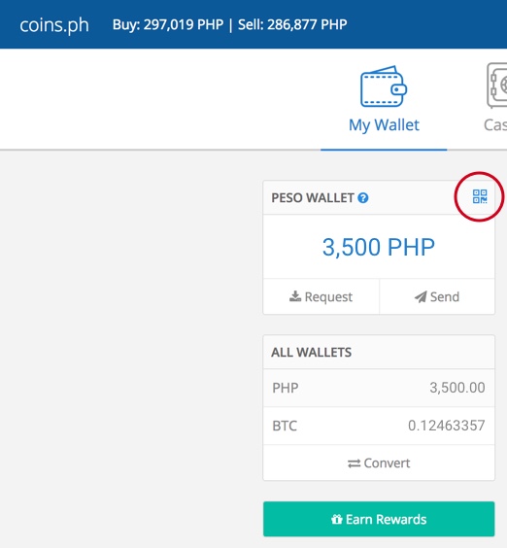Click the Send text label
The height and width of the screenshot is (548, 507).
click(x=445, y=296)
